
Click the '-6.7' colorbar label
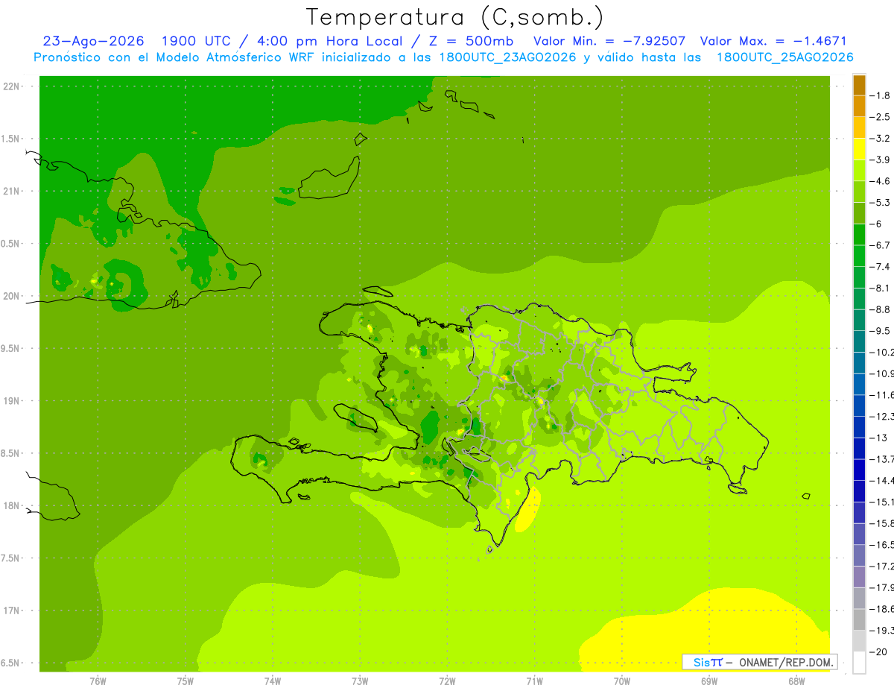(x=880, y=245)
